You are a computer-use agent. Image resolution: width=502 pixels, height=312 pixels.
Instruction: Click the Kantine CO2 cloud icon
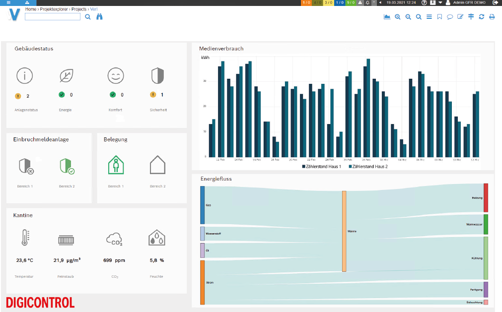[x=114, y=240]
